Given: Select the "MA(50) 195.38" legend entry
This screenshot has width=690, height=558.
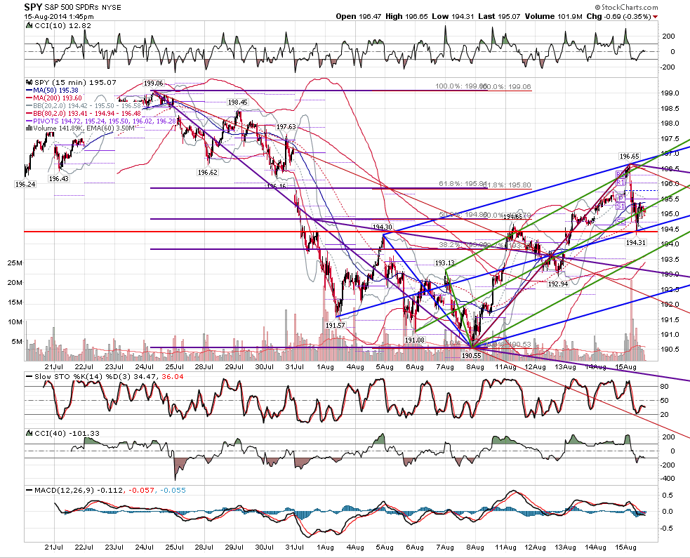Looking at the screenshot, I should coord(55,91).
